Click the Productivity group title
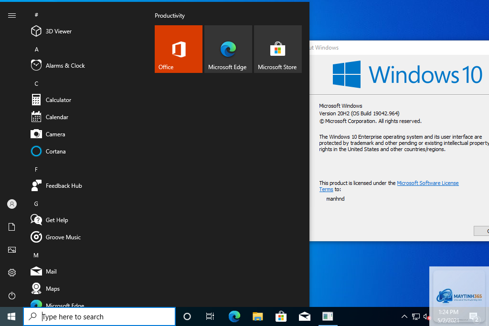This screenshot has width=489, height=326. [170, 16]
